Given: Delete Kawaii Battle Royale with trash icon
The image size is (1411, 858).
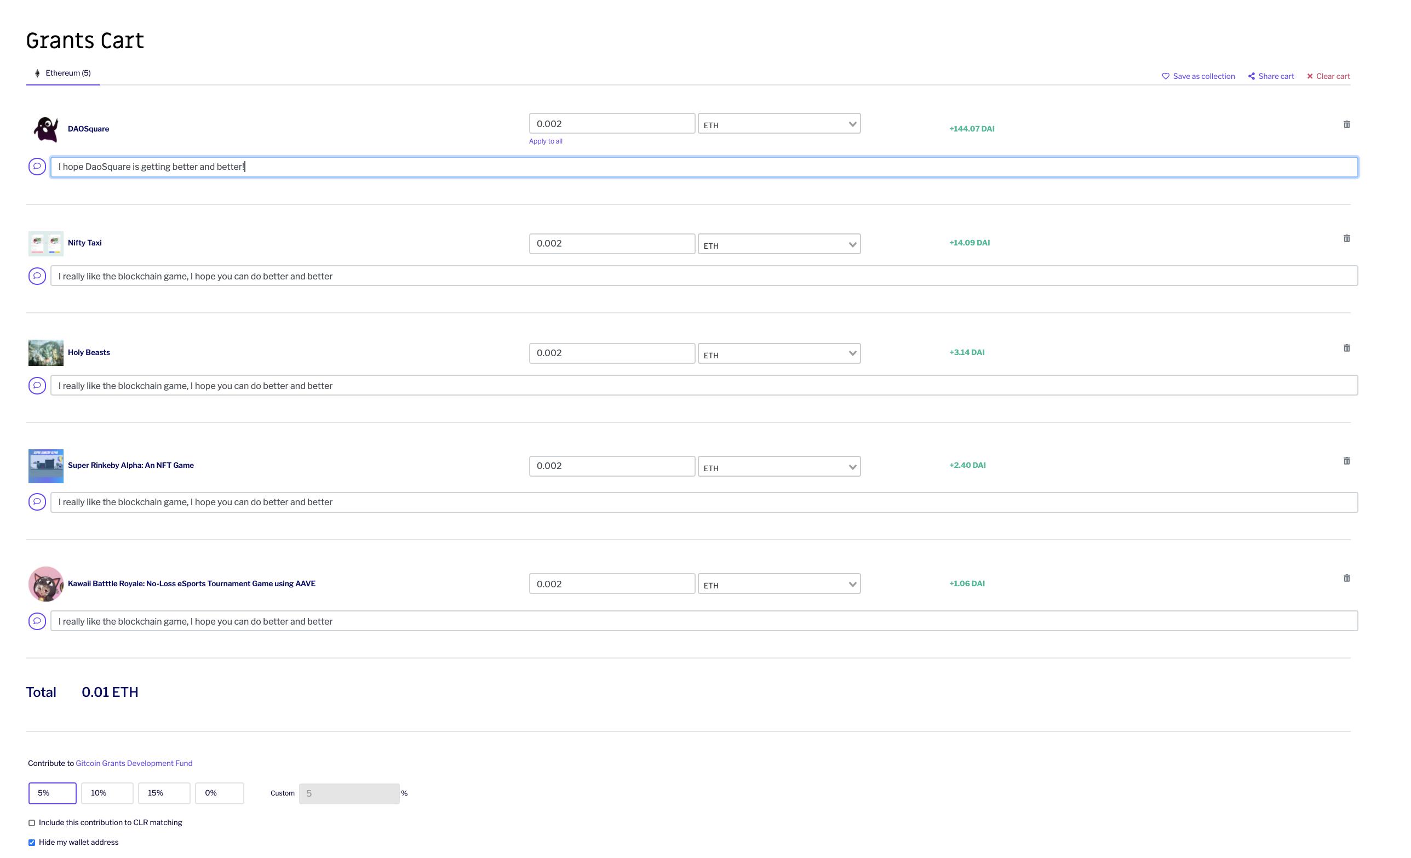Looking at the screenshot, I should (1346, 578).
